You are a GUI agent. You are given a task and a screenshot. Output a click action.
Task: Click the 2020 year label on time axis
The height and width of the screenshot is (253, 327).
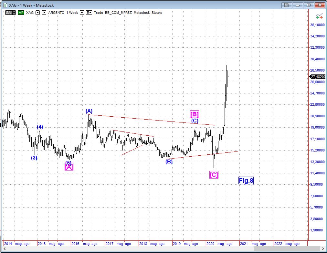[210, 244]
